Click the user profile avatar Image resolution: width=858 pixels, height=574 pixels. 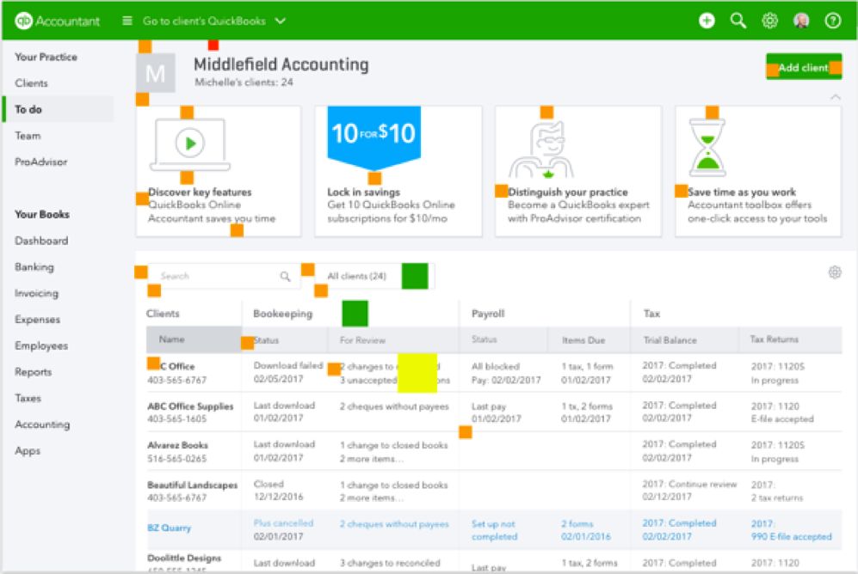pyautogui.click(x=801, y=21)
